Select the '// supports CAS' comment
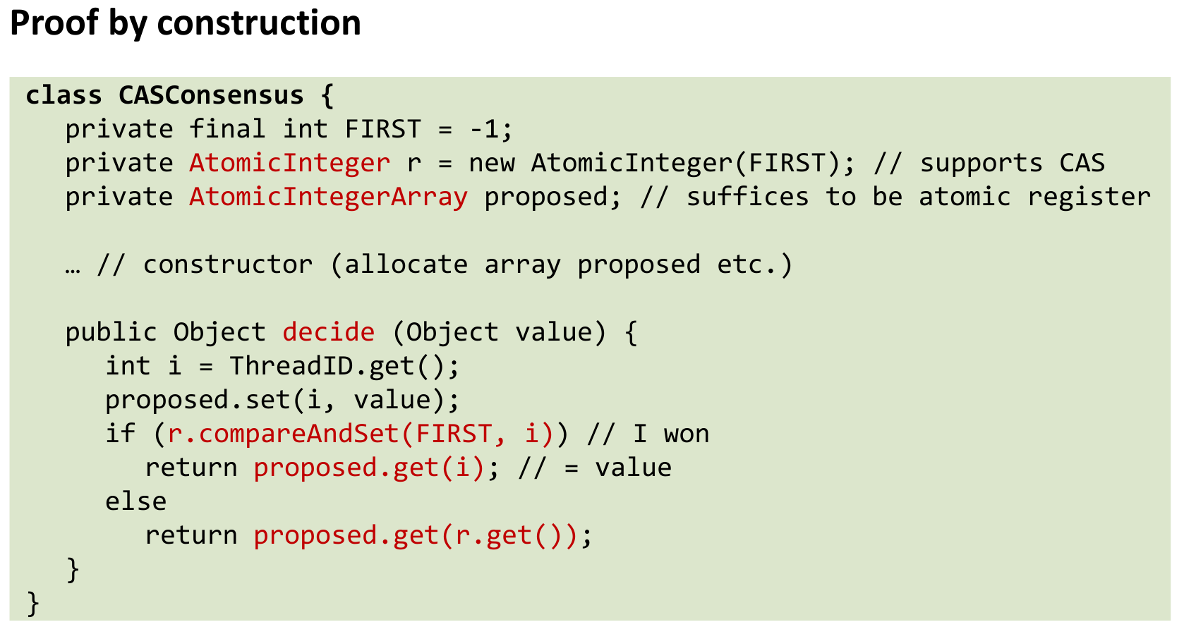This screenshot has width=1184, height=634. coord(989,163)
